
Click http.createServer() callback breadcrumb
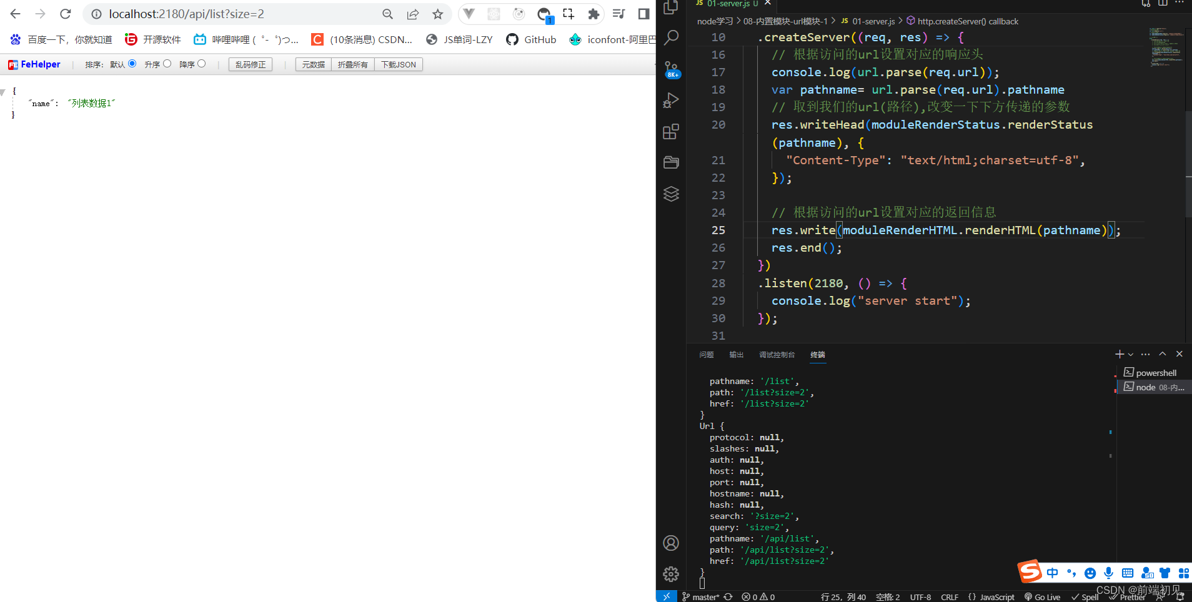pyautogui.click(x=962, y=21)
